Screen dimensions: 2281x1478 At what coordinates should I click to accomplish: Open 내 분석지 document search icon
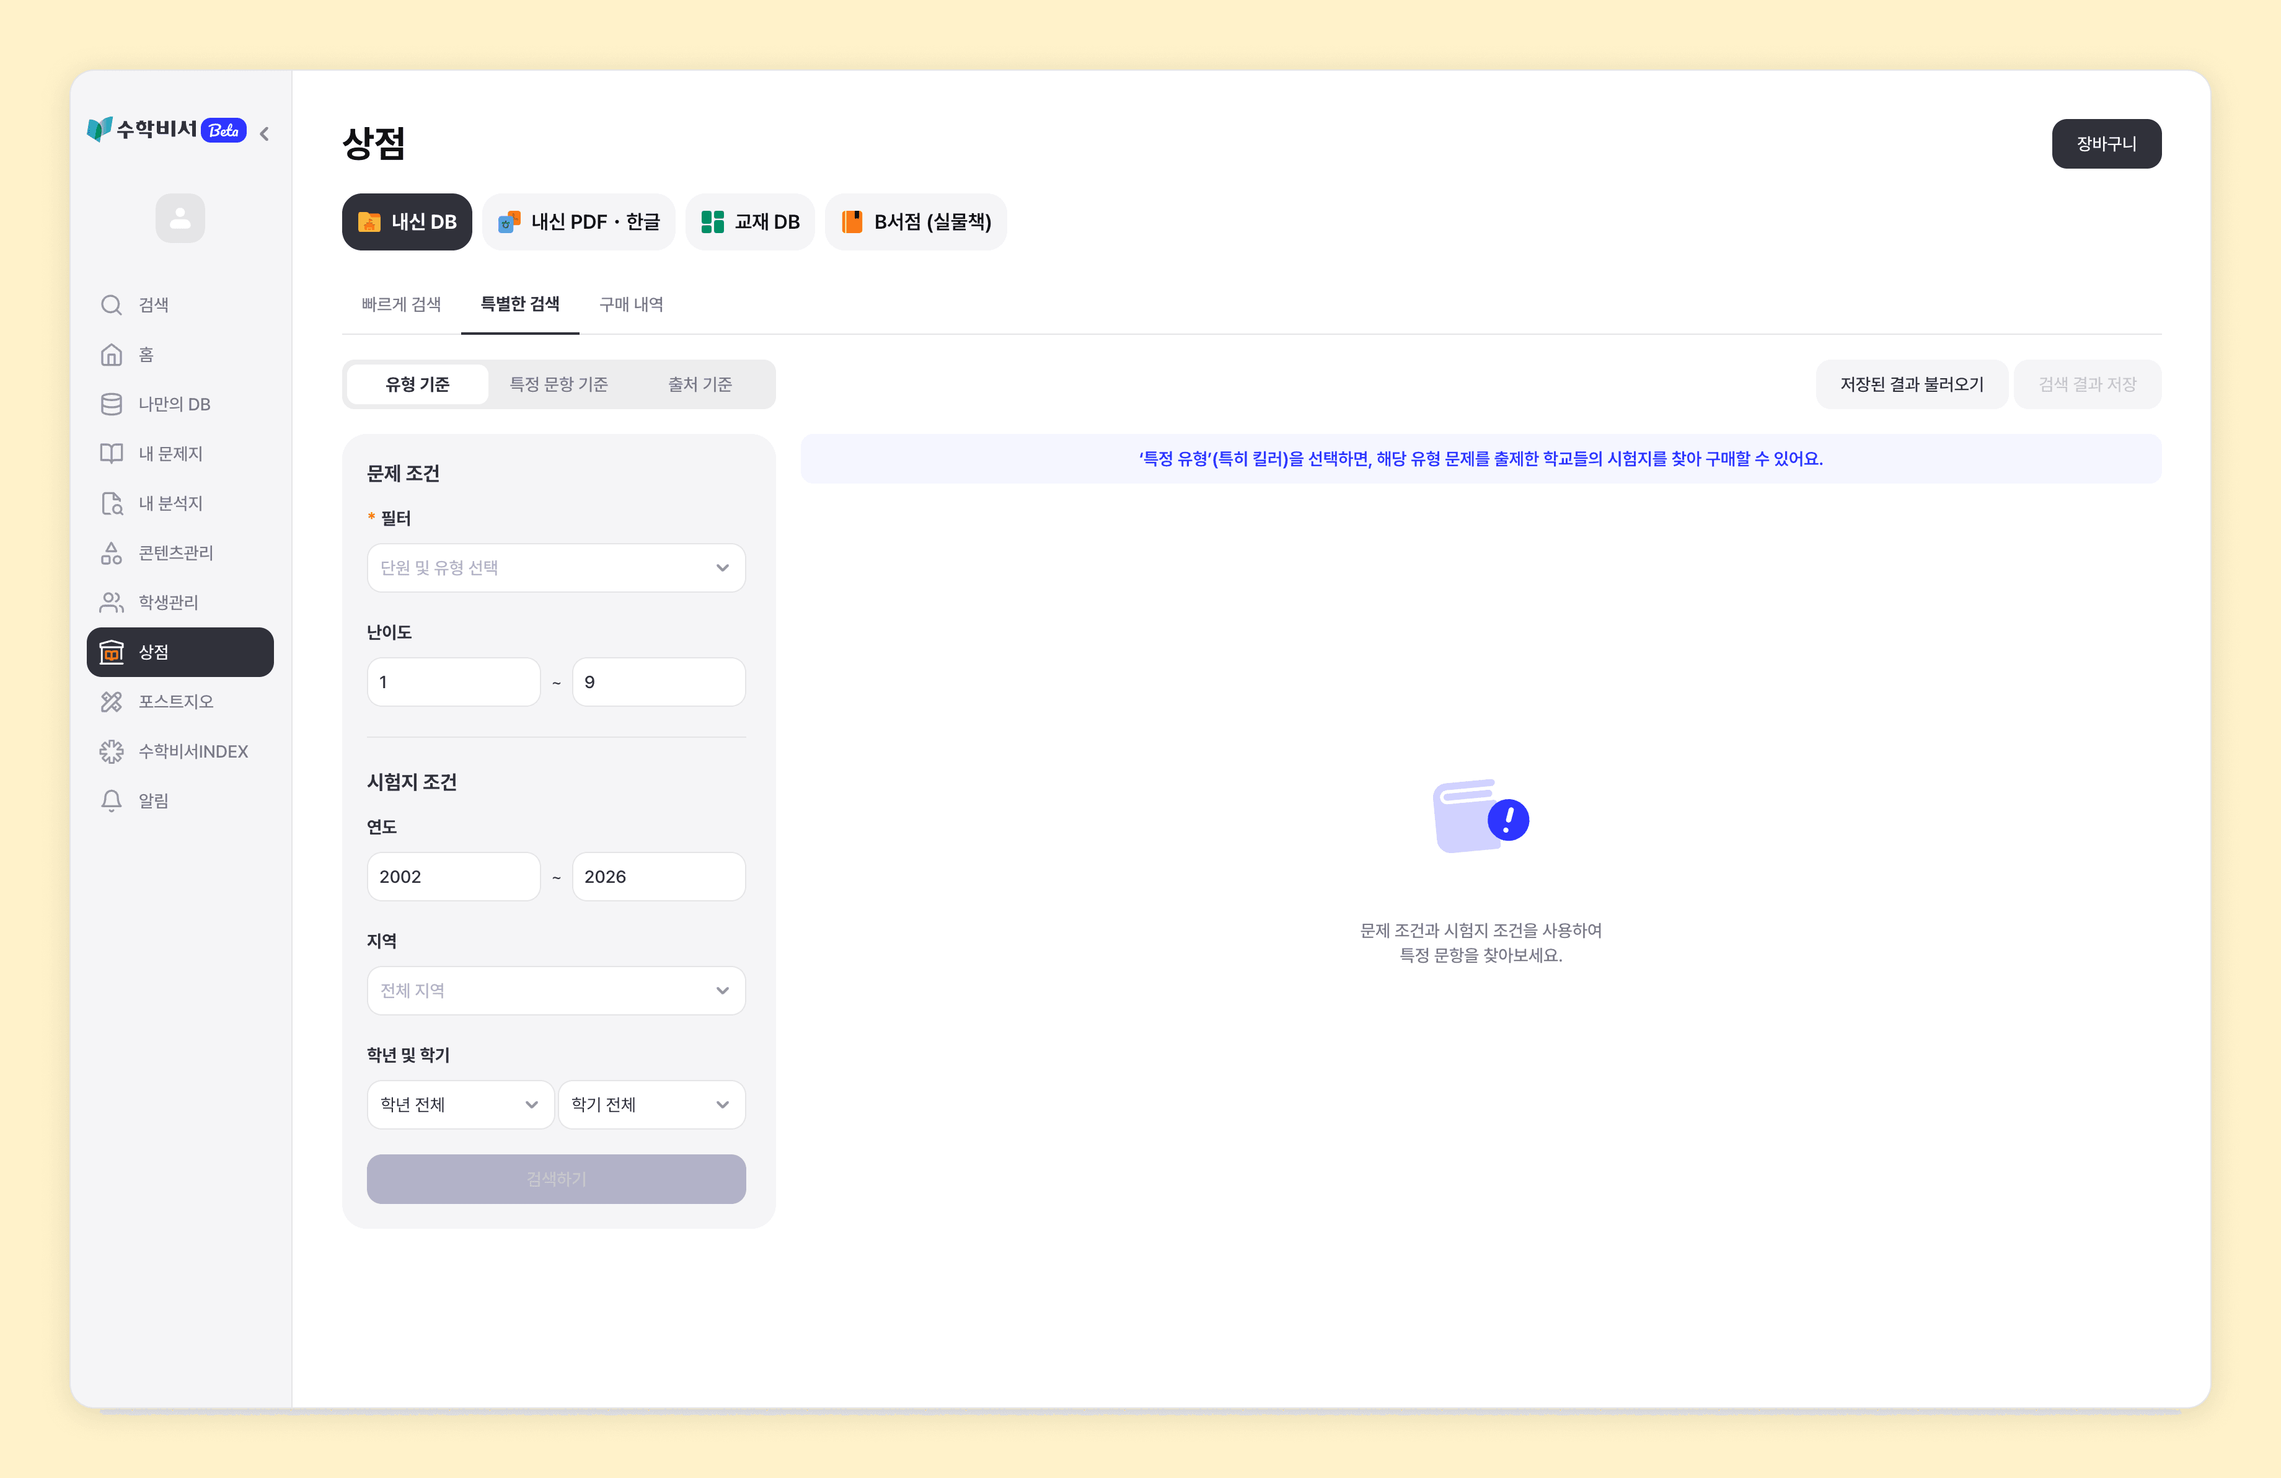[x=111, y=503]
